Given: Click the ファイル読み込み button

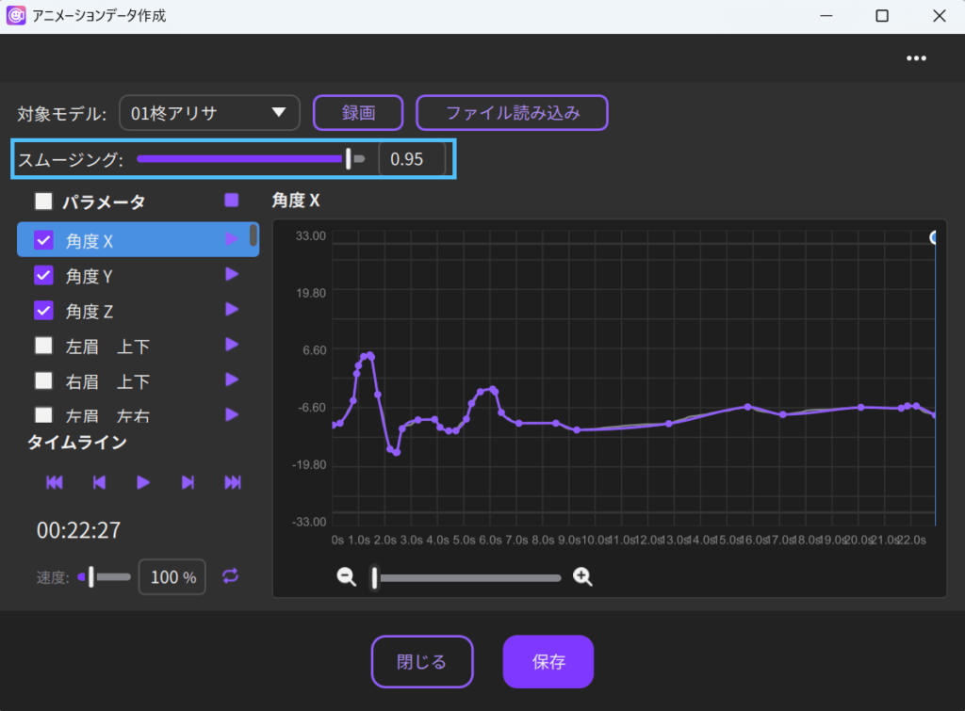Looking at the screenshot, I should point(512,113).
